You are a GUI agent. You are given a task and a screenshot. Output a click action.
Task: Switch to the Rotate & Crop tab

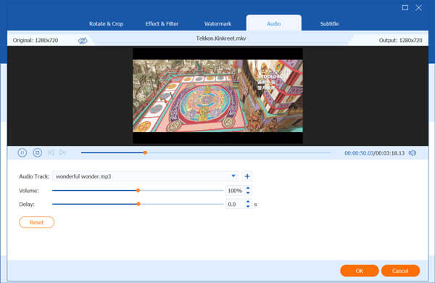click(107, 24)
